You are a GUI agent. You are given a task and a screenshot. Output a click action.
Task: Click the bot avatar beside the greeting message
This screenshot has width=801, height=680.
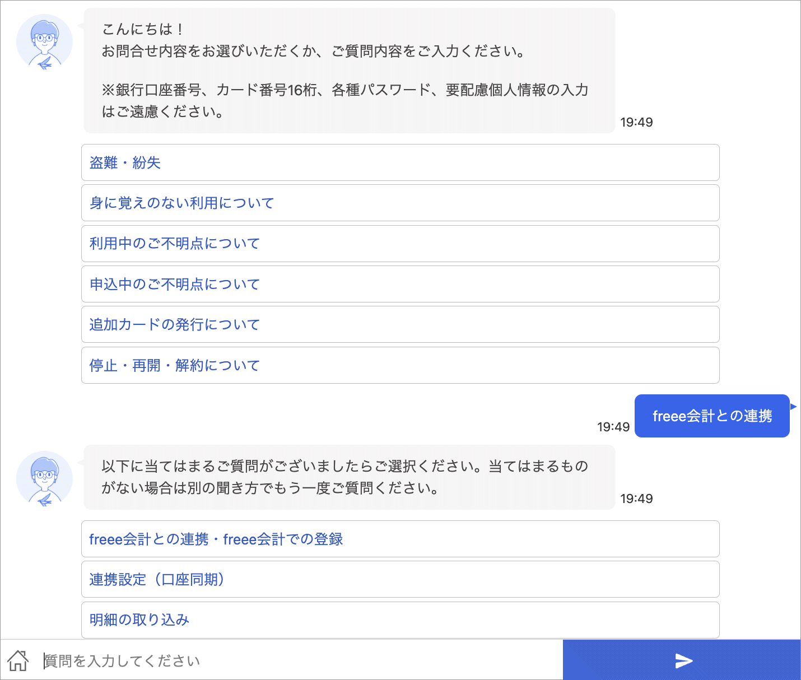click(44, 42)
